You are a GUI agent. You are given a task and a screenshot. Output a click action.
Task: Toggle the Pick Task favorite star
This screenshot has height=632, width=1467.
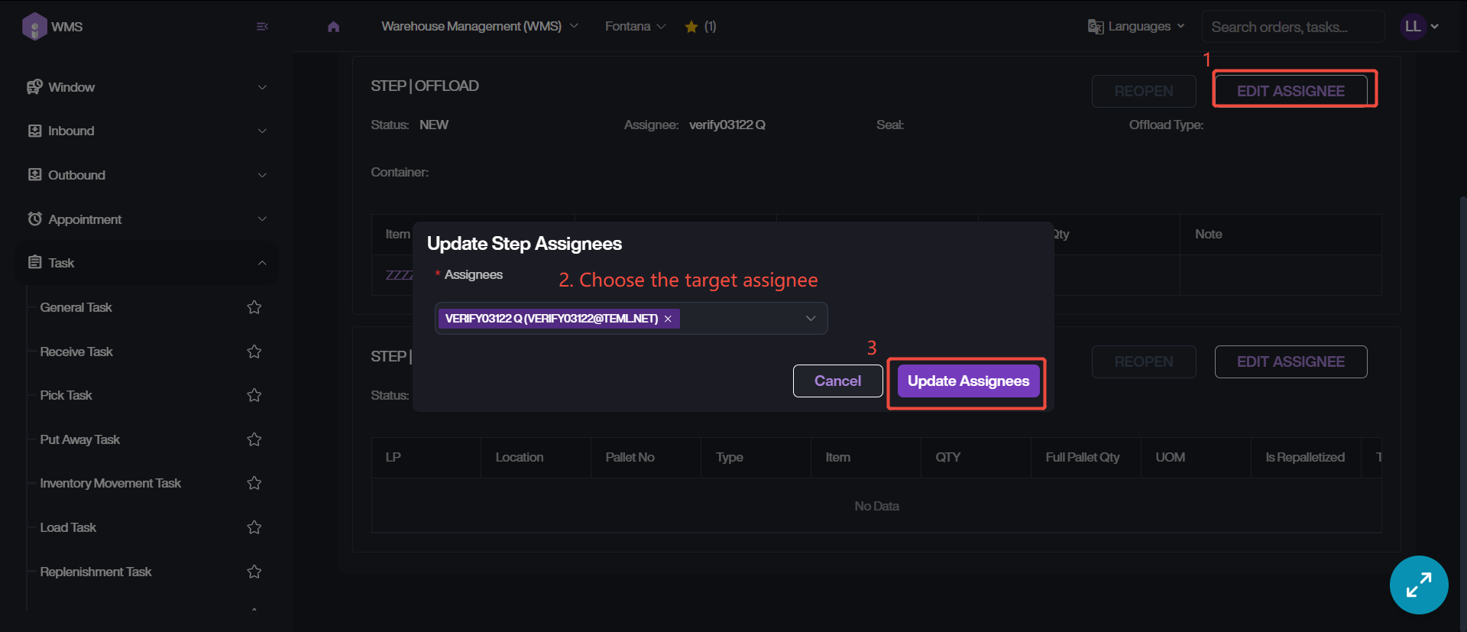coord(254,395)
